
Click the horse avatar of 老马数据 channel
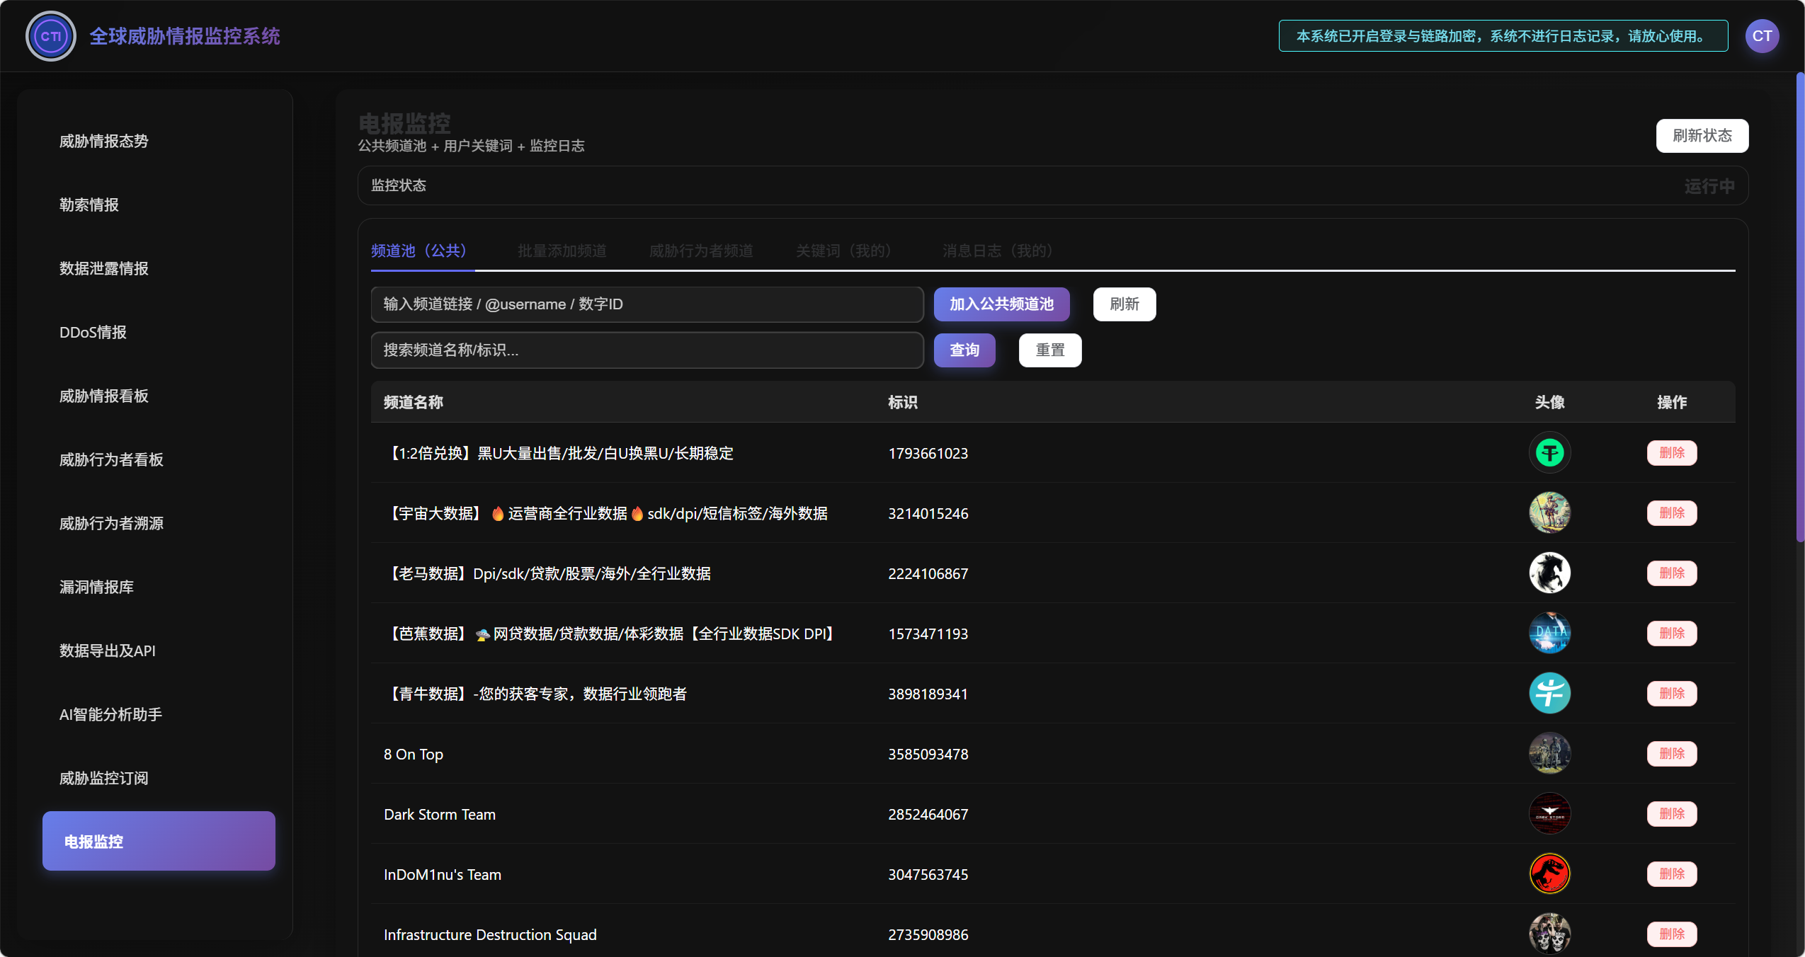[1549, 573]
